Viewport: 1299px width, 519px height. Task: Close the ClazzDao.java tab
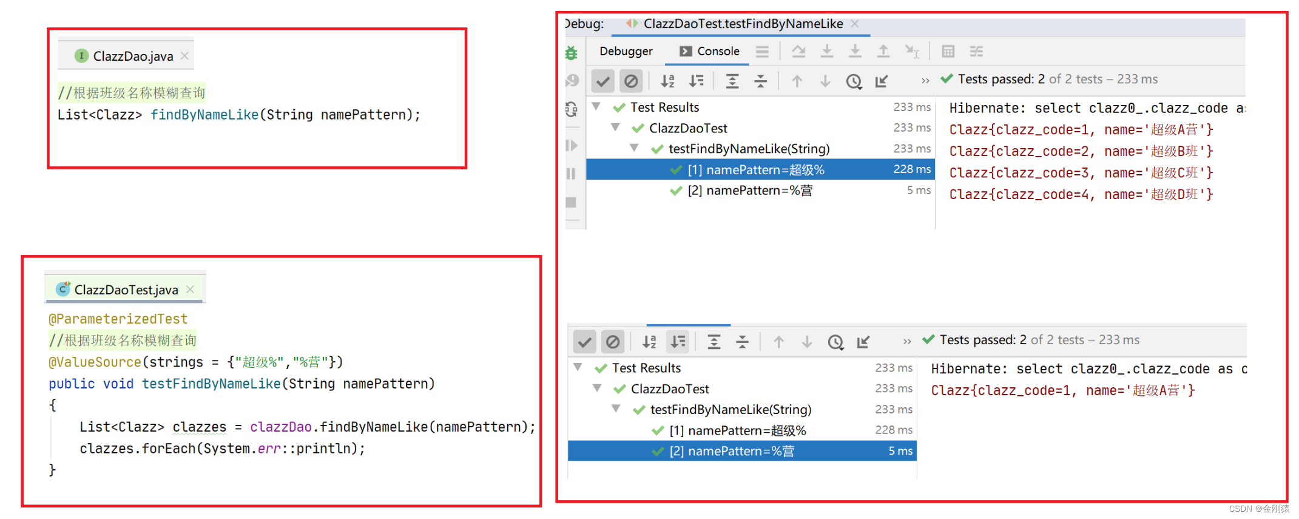point(185,56)
